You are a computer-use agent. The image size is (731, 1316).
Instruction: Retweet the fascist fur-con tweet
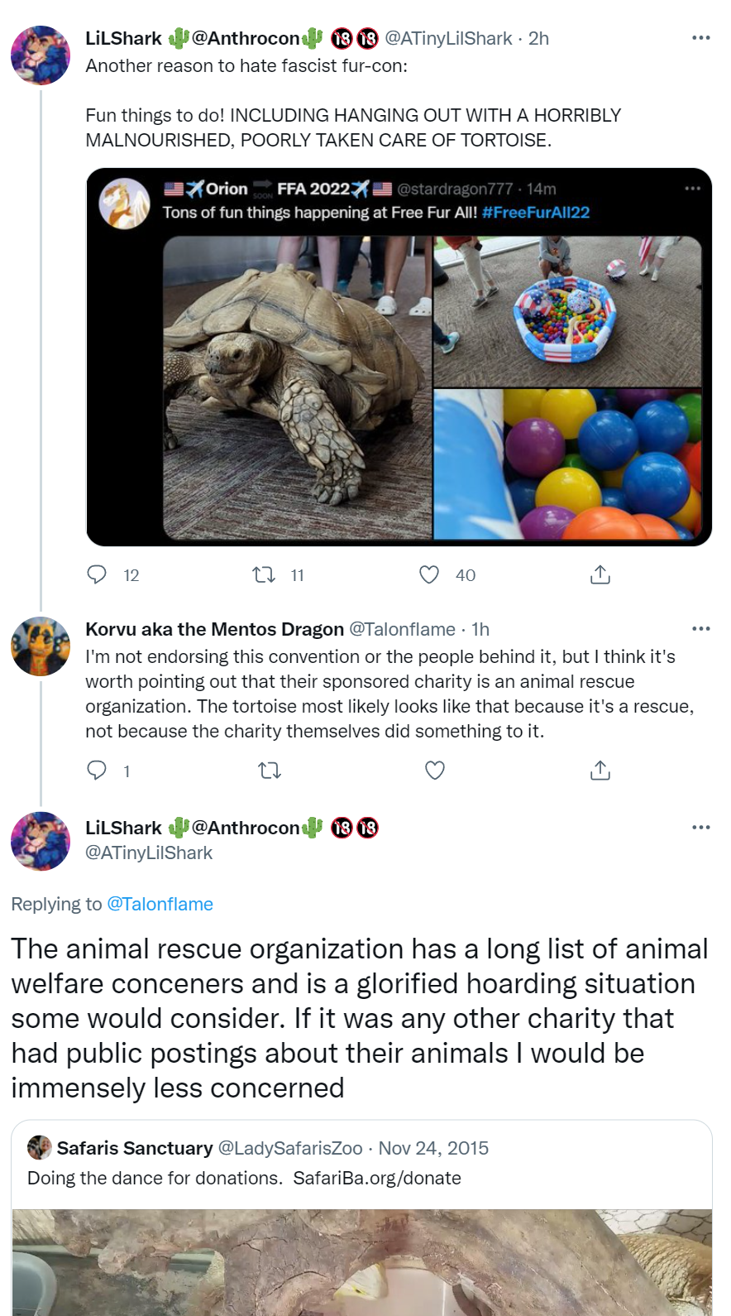[264, 574]
